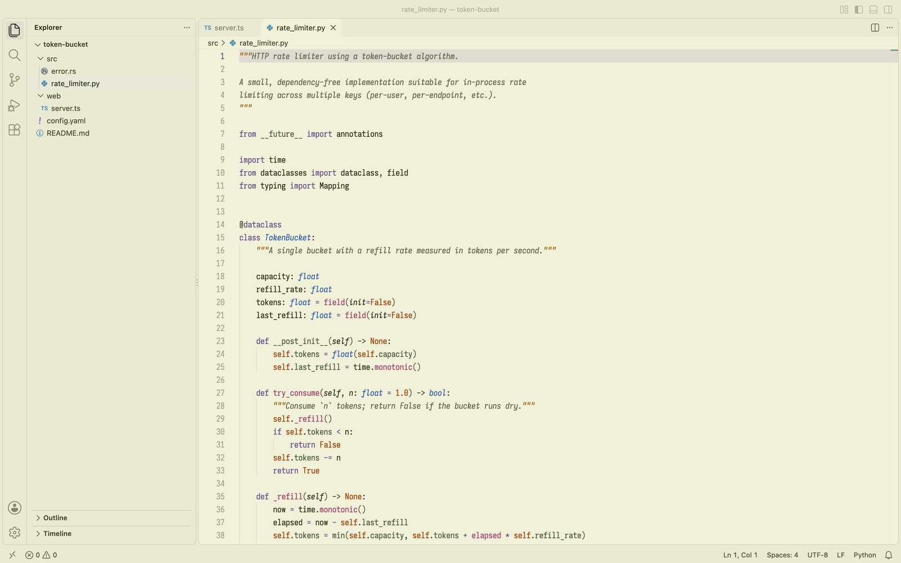Open the Manage gear icon
This screenshot has width=901, height=563.
pos(15,533)
